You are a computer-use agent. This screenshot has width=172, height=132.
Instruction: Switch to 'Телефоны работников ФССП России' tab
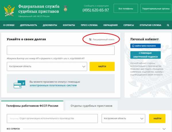[32, 106]
